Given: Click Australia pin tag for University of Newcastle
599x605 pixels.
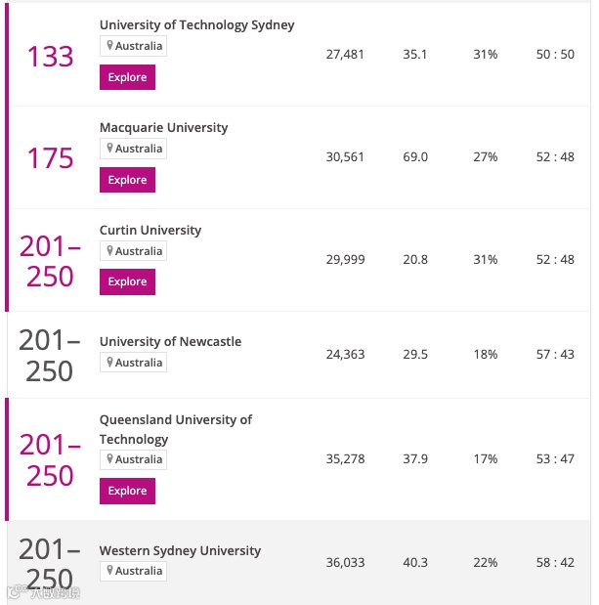Looking at the screenshot, I should 134,363.
